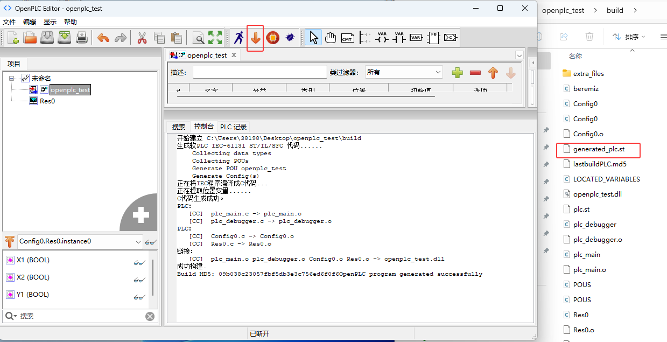667x342 pixels.
Task: Toggle debug glasses for Y1 (BOOL)
Action: tap(139, 297)
